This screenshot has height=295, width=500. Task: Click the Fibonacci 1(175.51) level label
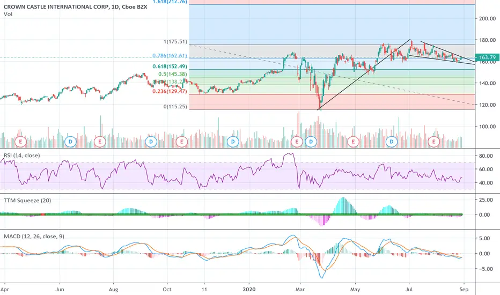175,42
